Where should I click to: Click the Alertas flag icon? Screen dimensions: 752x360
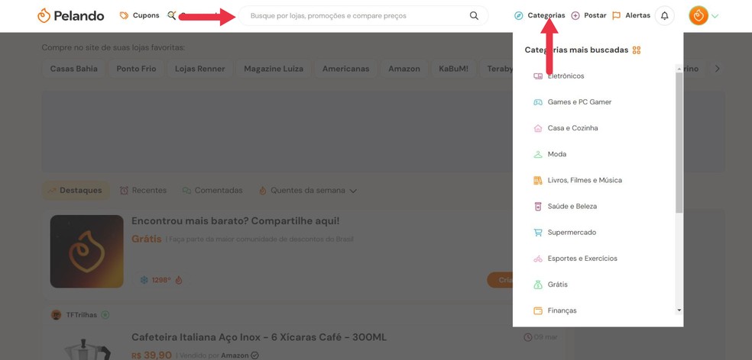click(616, 16)
